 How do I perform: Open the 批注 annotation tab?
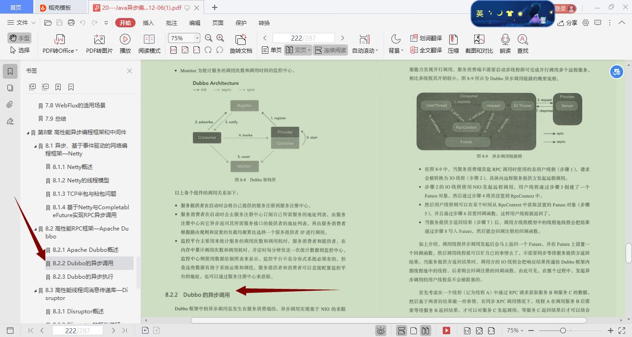pos(171,23)
